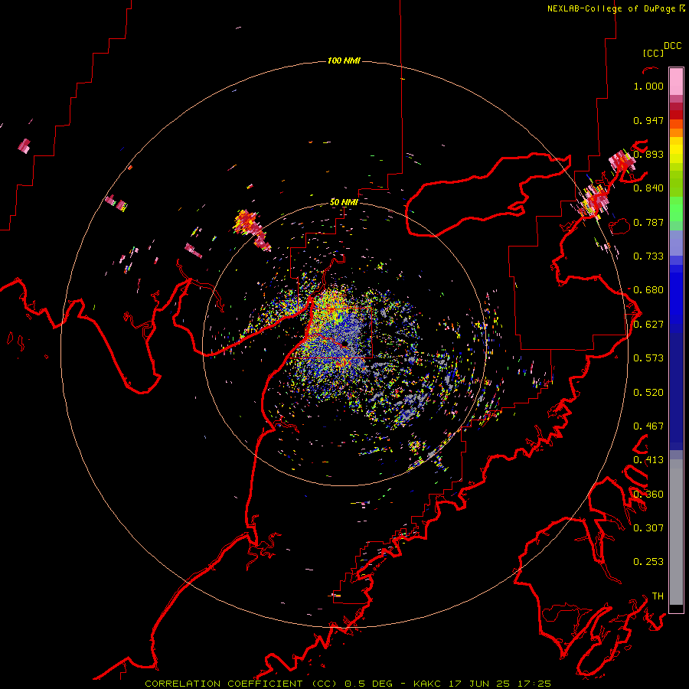Click the 0.520 value on the color scale
This screenshot has height=689, width=689.
[x=648, y=393]
